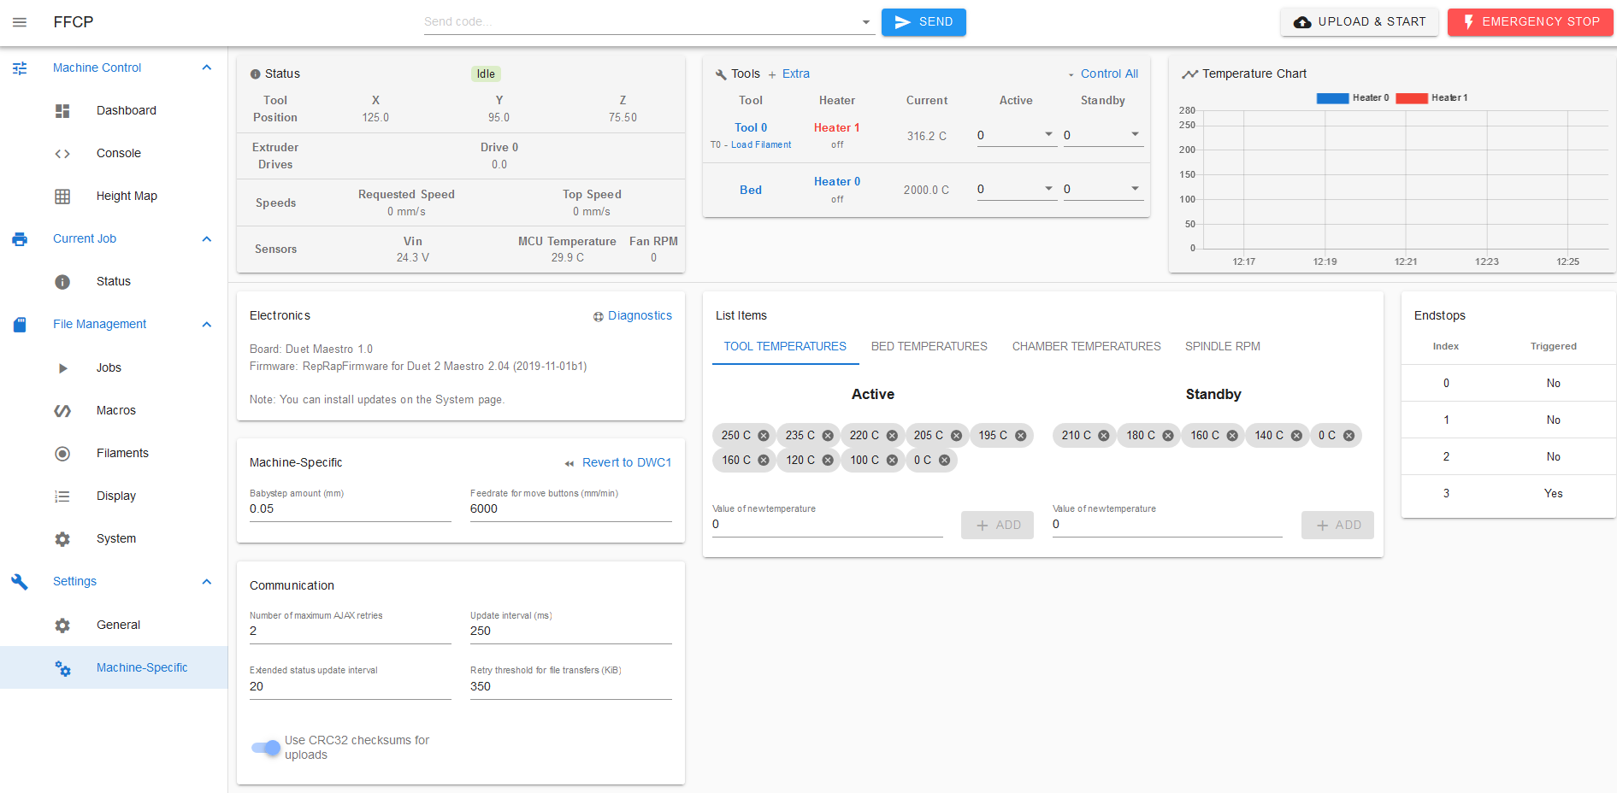
Task: Click the Emergency Stop button
Action: (x=1531, y=22)
